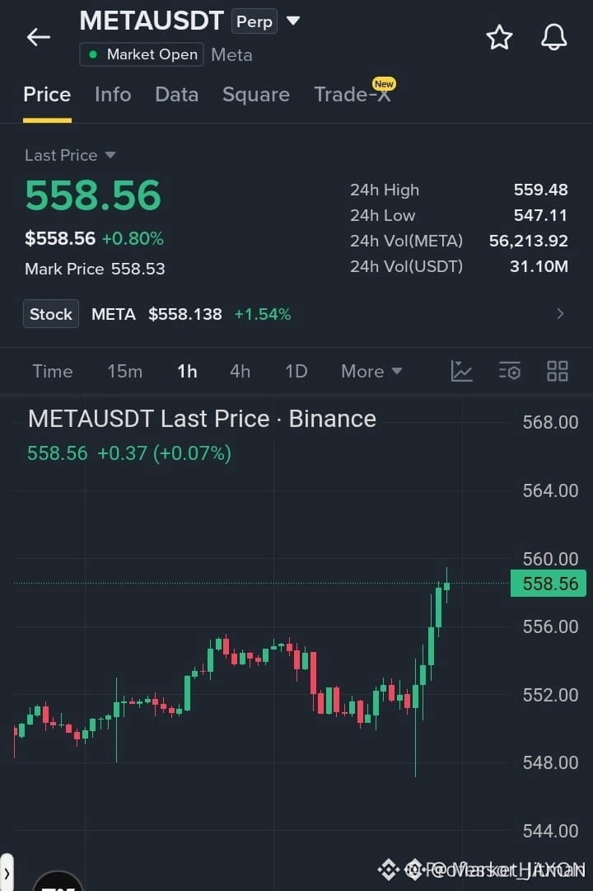593x891 pixels.
Task: Expand the More timeframes dropdown
Action: 371,371
